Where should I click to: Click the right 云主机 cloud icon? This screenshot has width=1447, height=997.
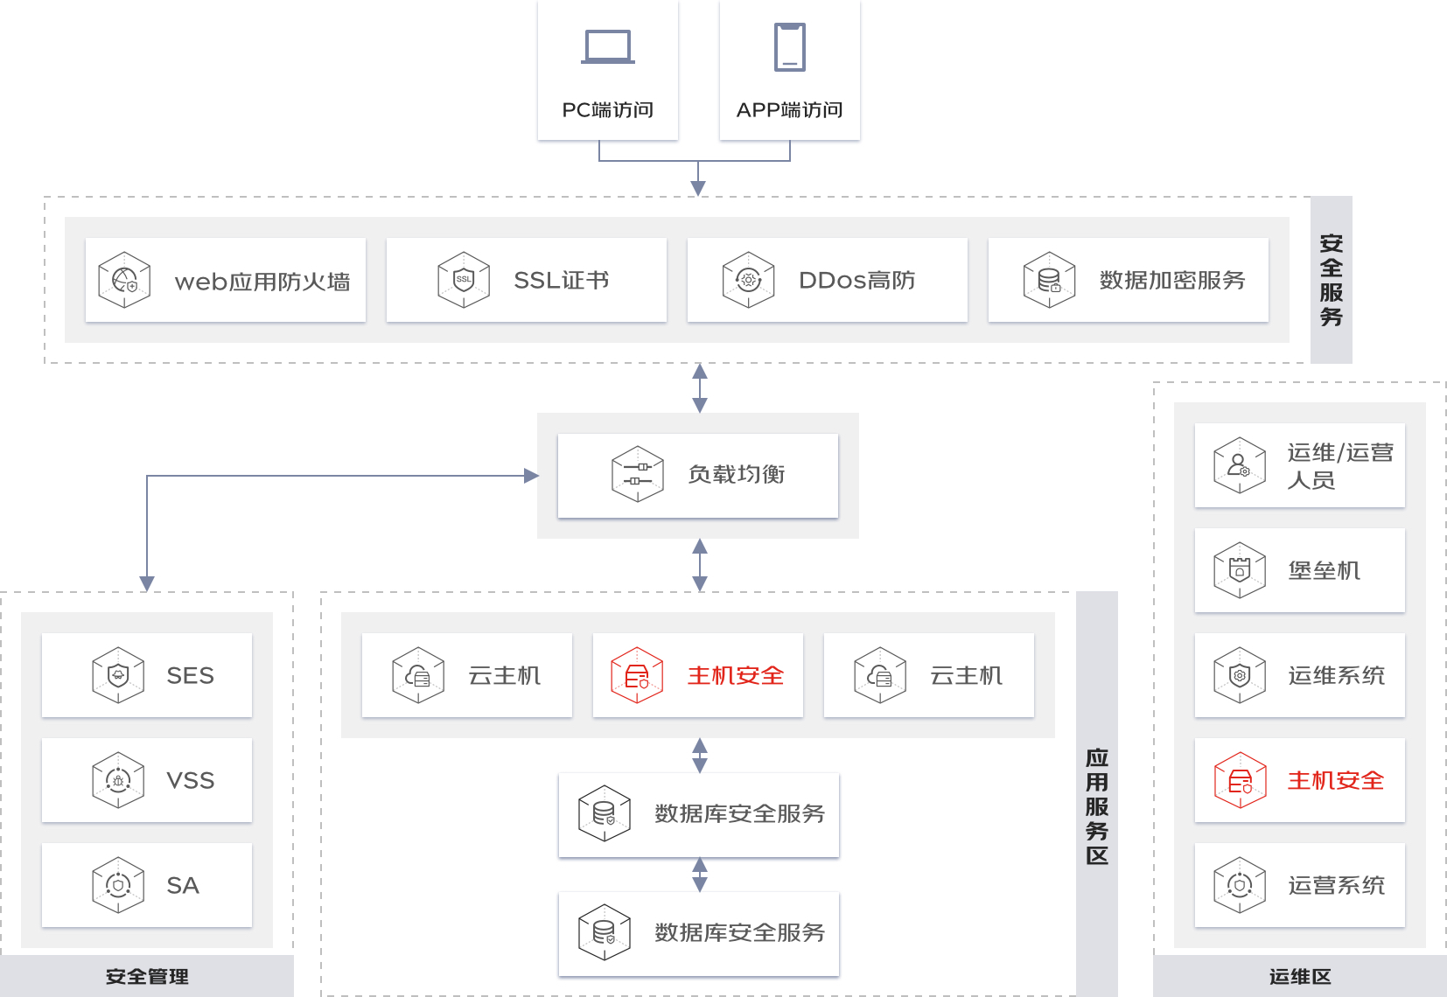[881, 675]
